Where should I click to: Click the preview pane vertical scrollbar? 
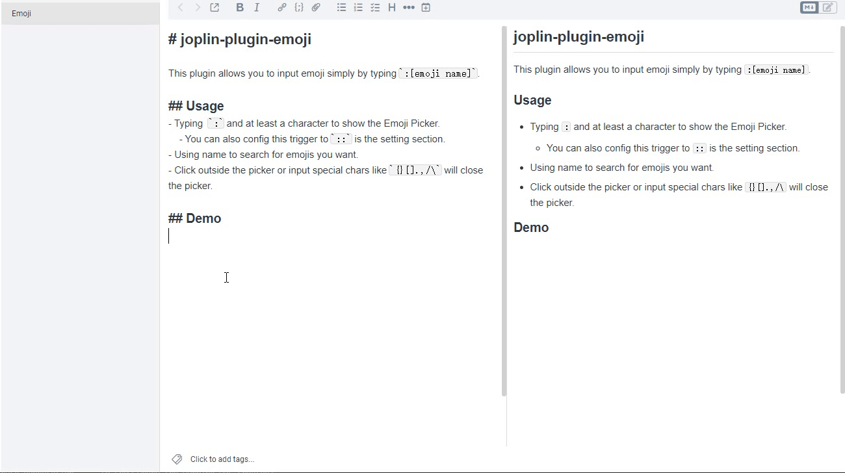pos(842,210)
